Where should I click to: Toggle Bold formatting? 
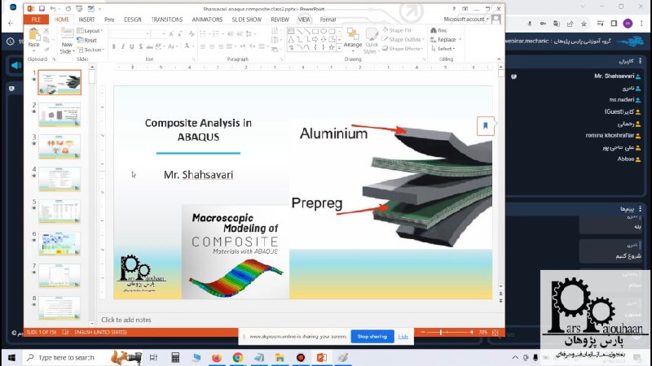tap(114, 46)
